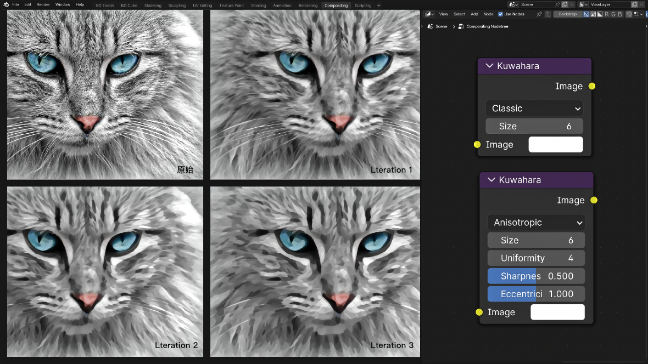Uncheck the Use Nodes checkbox
This screenshot has height=364, width=648.
[500, 14]
